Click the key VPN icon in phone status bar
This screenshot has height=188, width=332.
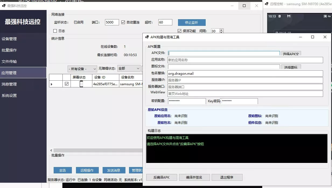(x=330, y=16)
